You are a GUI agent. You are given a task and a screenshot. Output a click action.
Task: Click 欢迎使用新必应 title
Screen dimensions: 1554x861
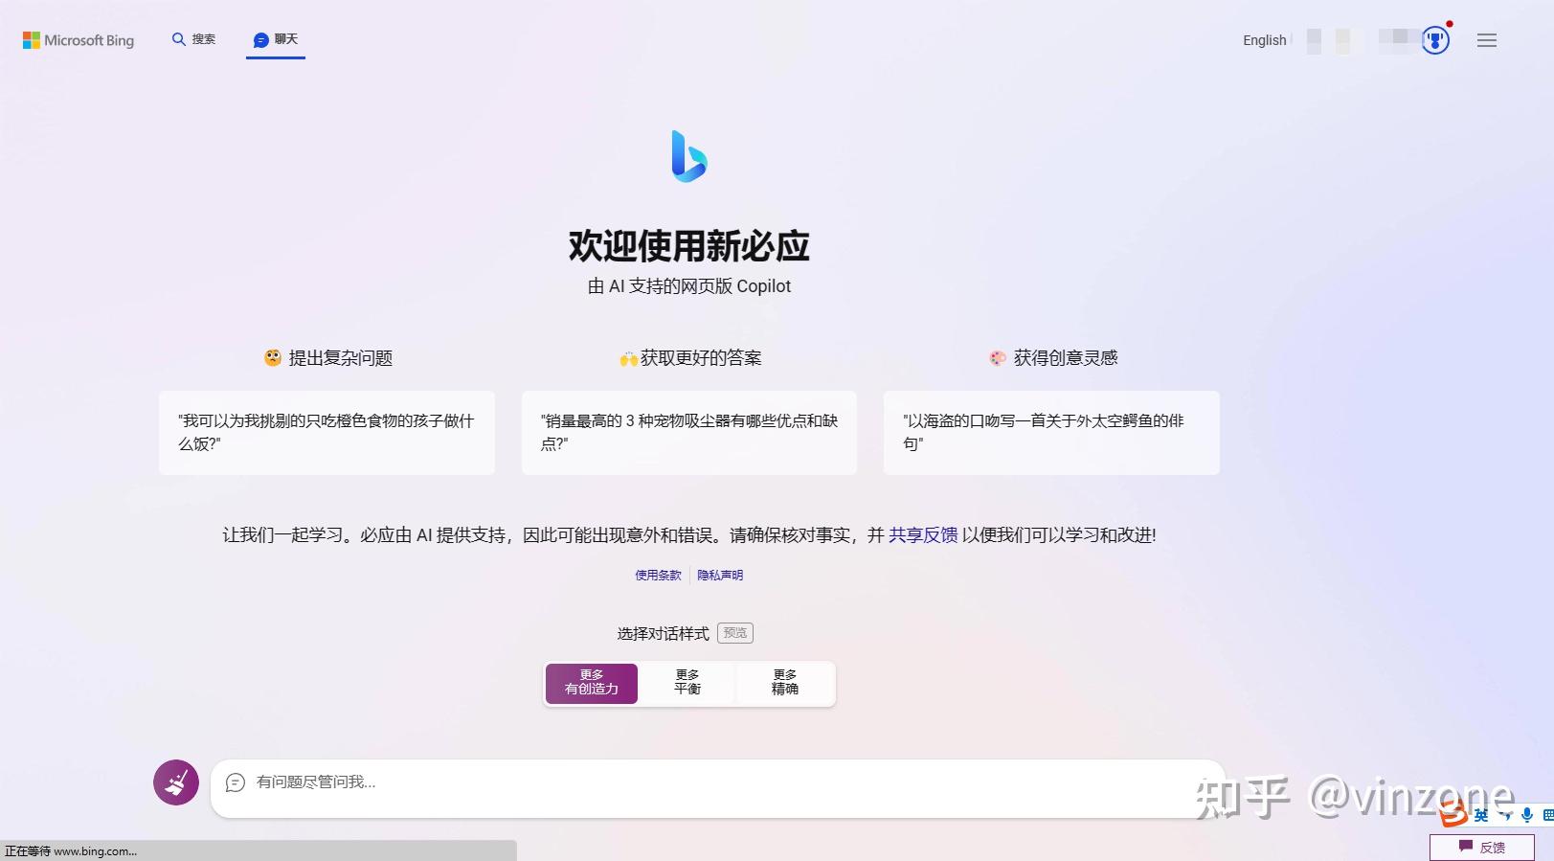pos(689,246)
